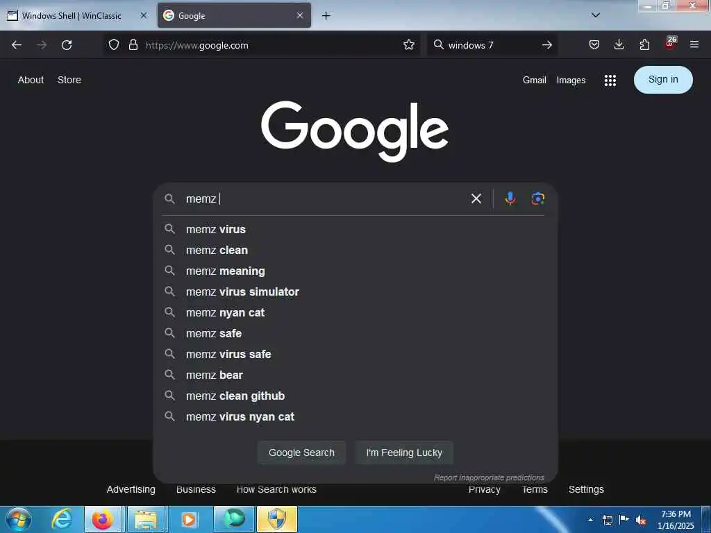Click the muted volume tray icon
This screenshot has width=711, height=533.
tap(641, 521)
